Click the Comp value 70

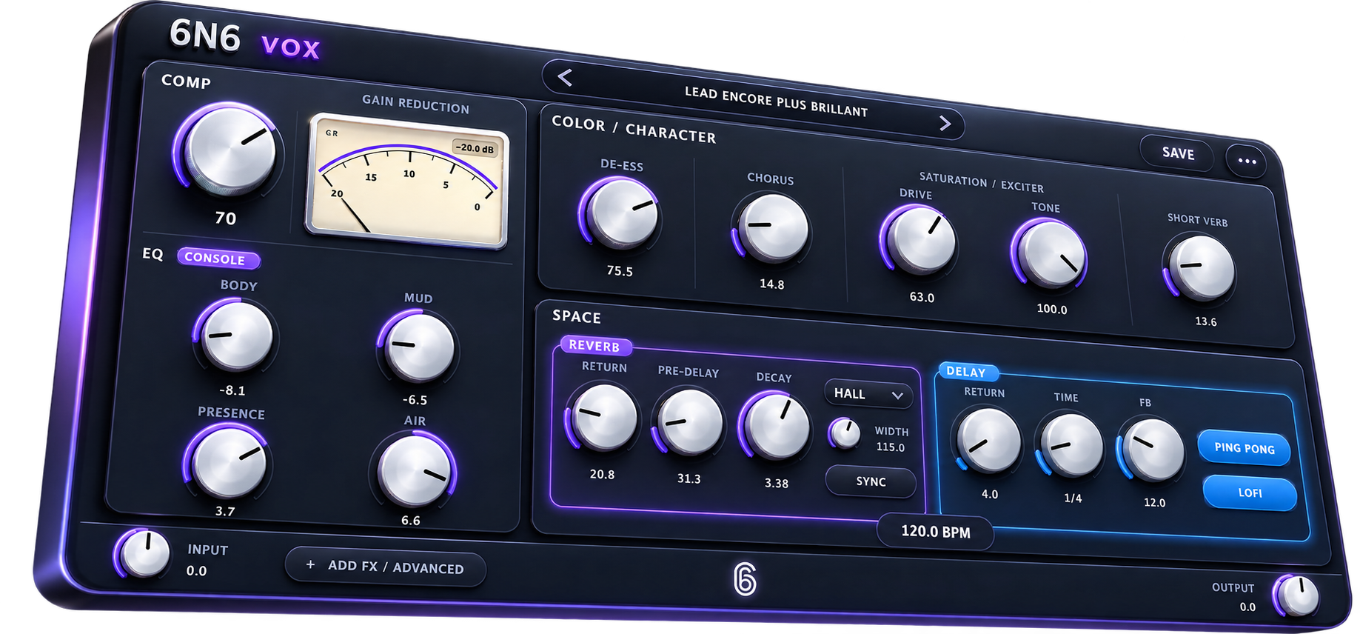[226, 218]
